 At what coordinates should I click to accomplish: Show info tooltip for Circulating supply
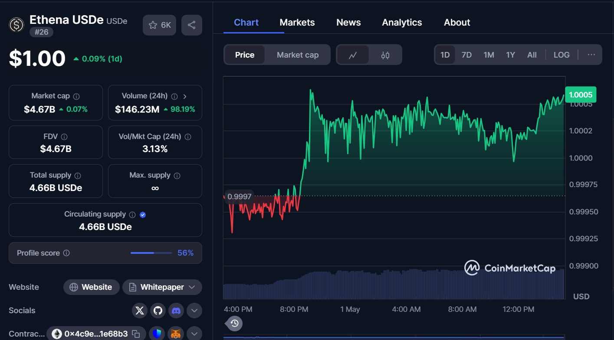[x=132, y=214]
